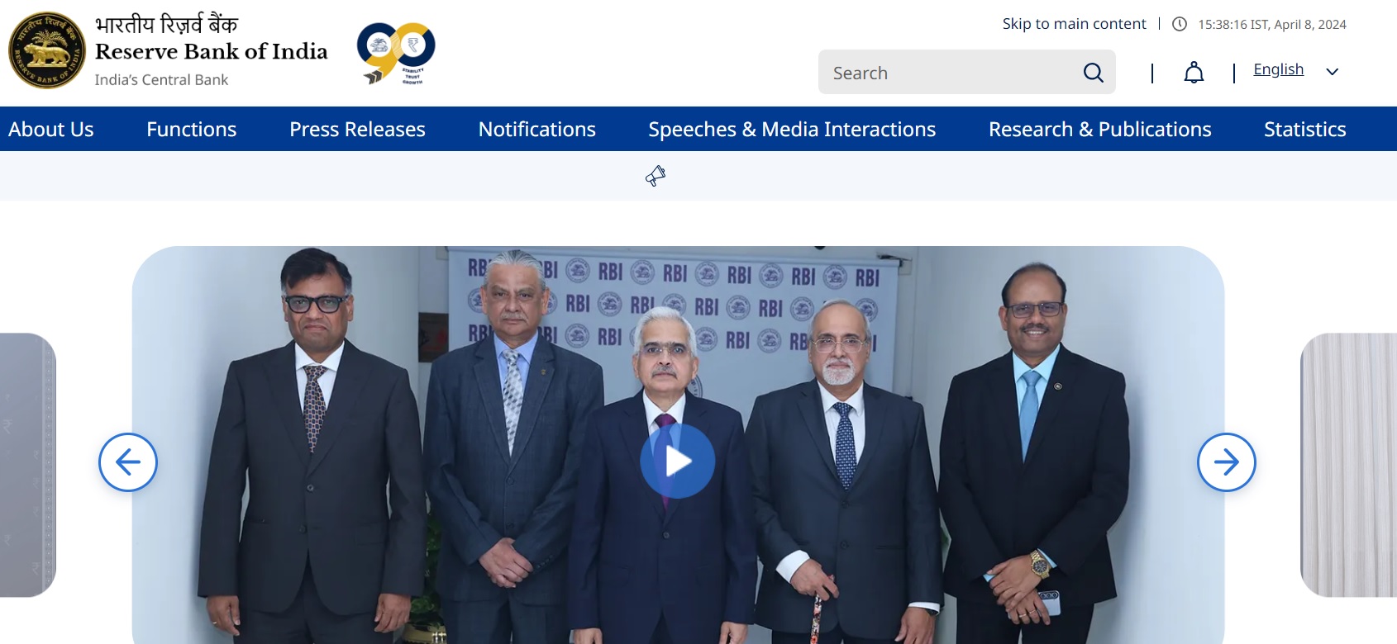Click the RBI emblem logo

click(47, 50)
